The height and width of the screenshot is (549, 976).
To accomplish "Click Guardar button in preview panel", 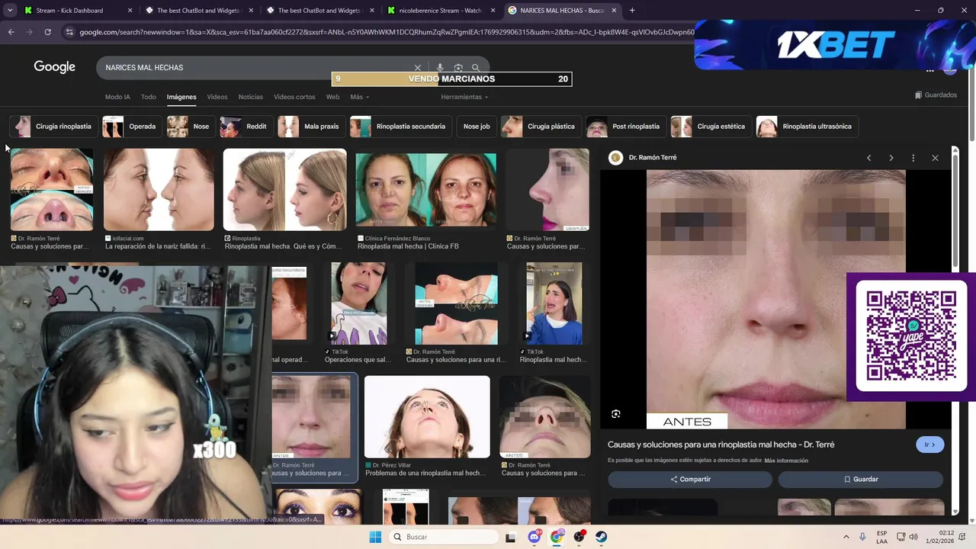I will tap(861, 480).
